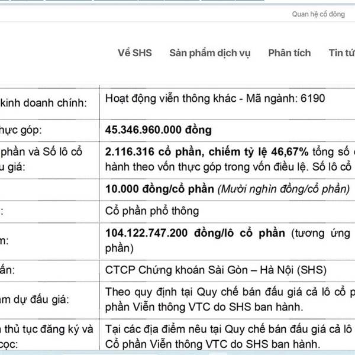Screen dimensions: 355x355
Task: Select text 2.116.316 cổ phần, chiếm tỷ lệ 46,67%
Action: 206,152
